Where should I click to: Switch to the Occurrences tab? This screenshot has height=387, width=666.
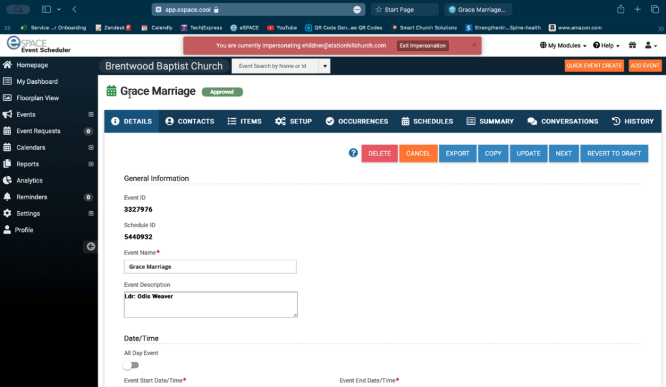tap(356, 121)
